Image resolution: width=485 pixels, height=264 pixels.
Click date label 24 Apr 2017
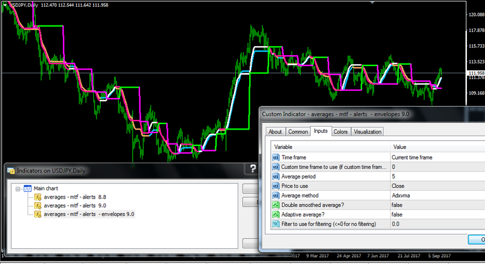click(349, 256)
